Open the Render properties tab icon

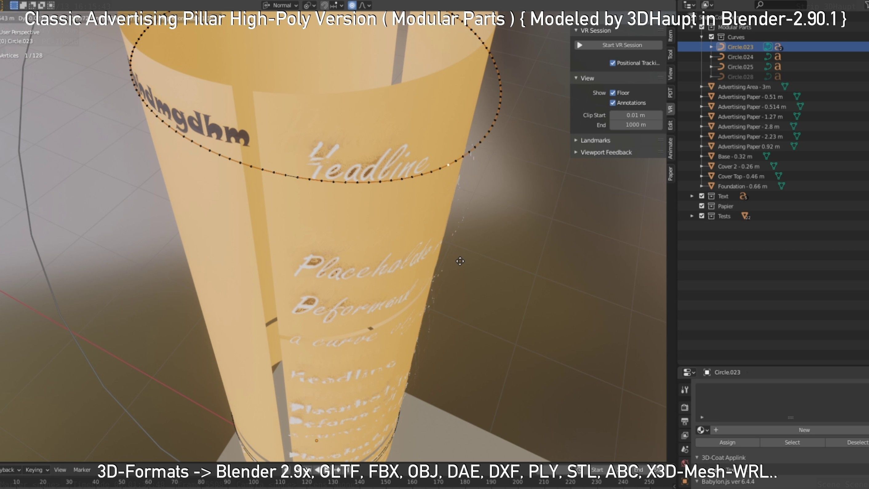(x=684, y=407)
